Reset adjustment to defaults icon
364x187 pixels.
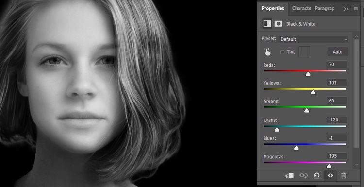click(316, 176)
